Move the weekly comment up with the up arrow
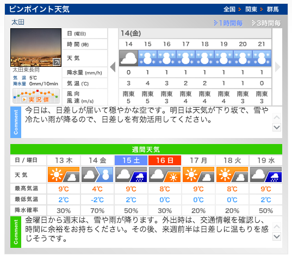This screenshot has height=256, width=292. coord(277,227)
